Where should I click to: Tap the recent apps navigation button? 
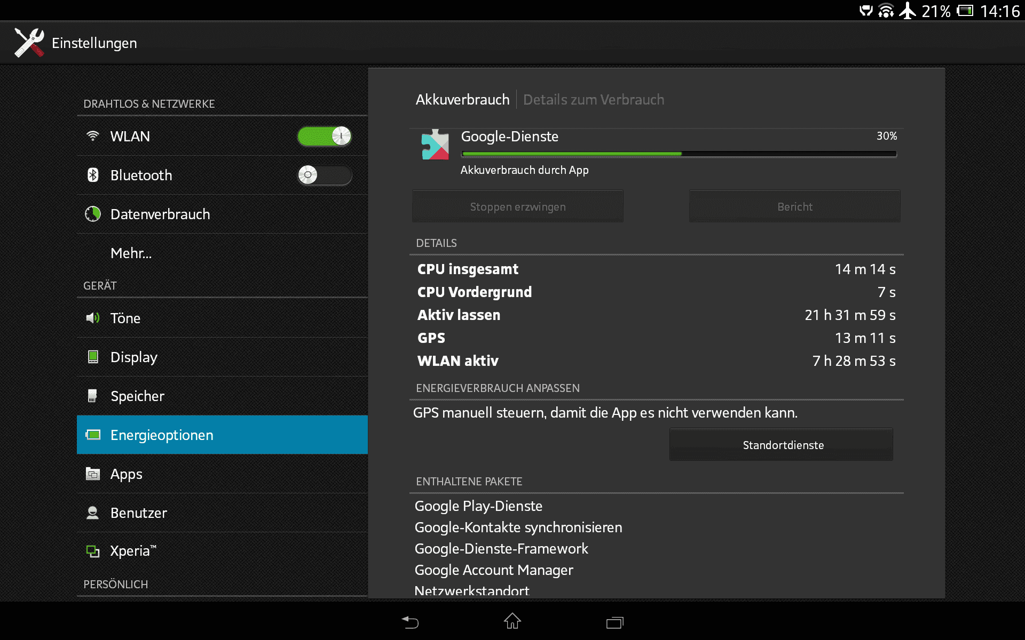click(614, 622)
